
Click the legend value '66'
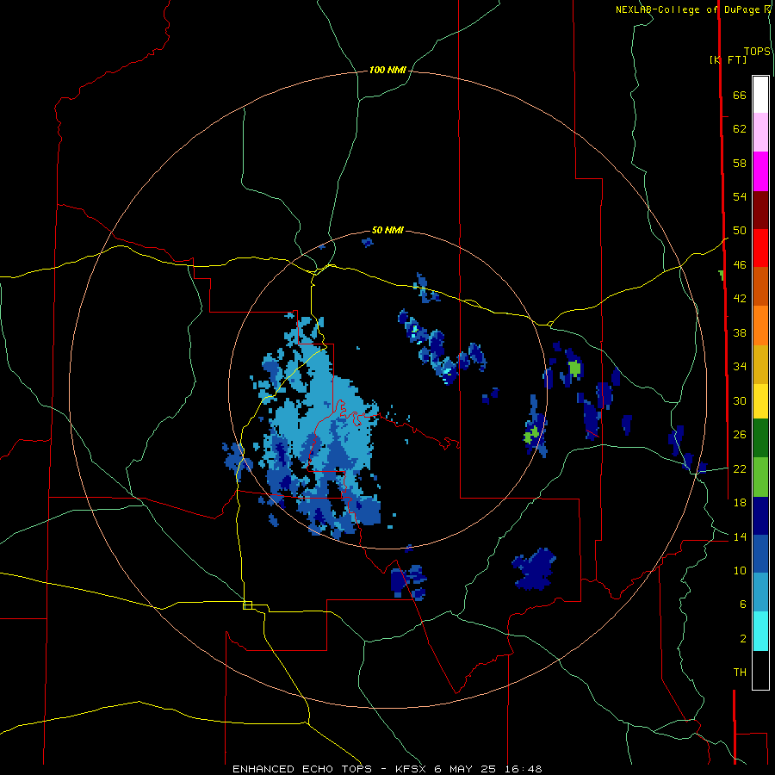pyautogui.click(x=740, y=95)
